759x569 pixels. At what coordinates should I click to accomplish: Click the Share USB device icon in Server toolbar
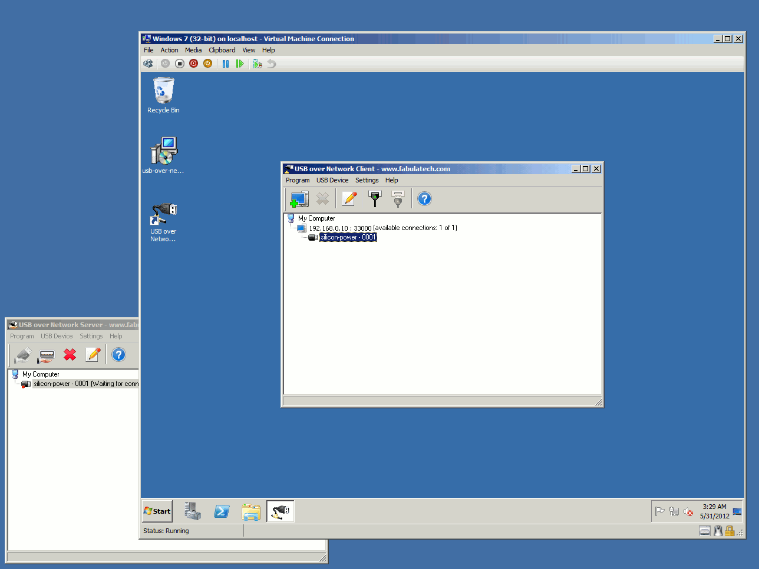(22, 355)
